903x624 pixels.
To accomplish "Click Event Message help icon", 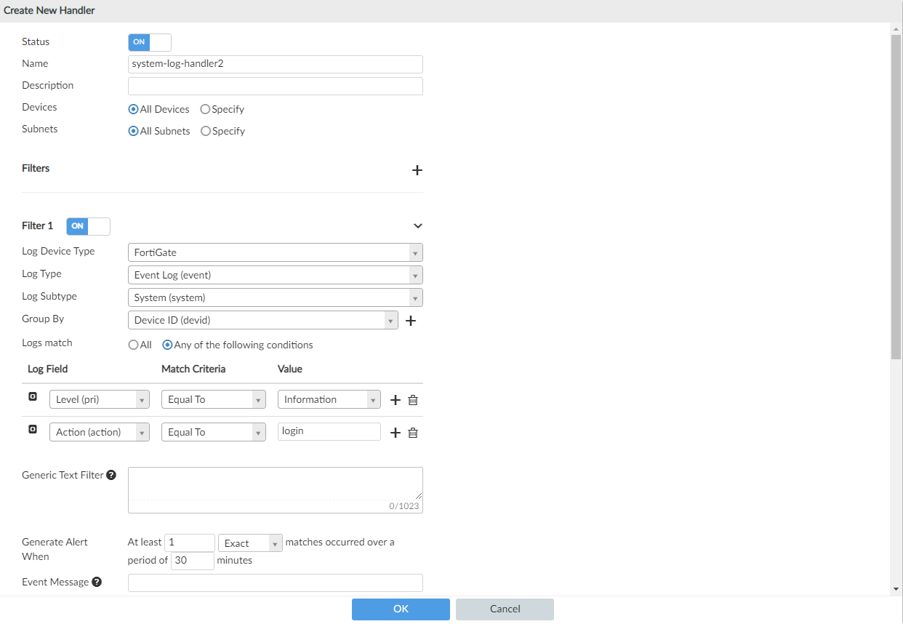I will [x=97, y=582].
